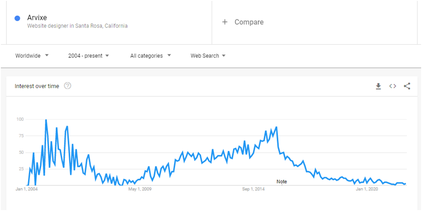
Task: Click the Note marker on the chart
Action: coord(282,182)
